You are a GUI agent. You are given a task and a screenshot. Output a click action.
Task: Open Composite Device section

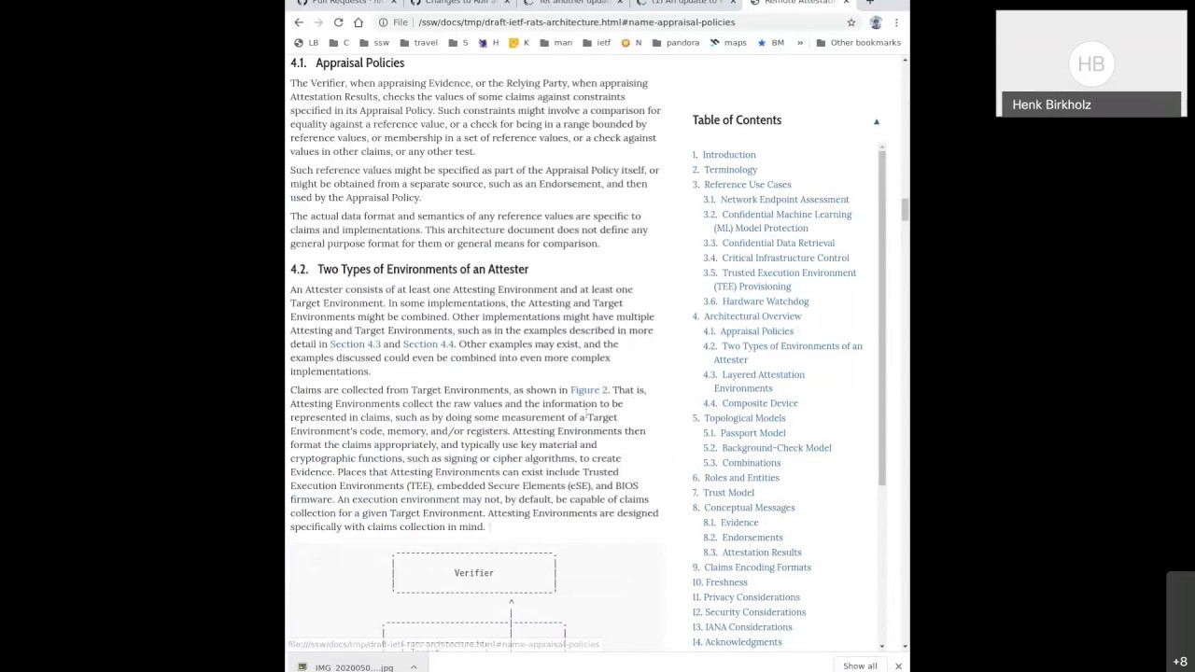760,403
